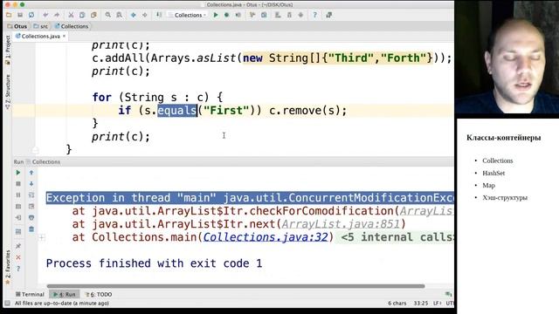The image size is (559, 314).
Task: Open the Collections run configuration dropdown
Action: click(188, 15)
